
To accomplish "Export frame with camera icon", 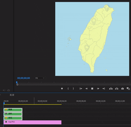I will coord(122,89).
